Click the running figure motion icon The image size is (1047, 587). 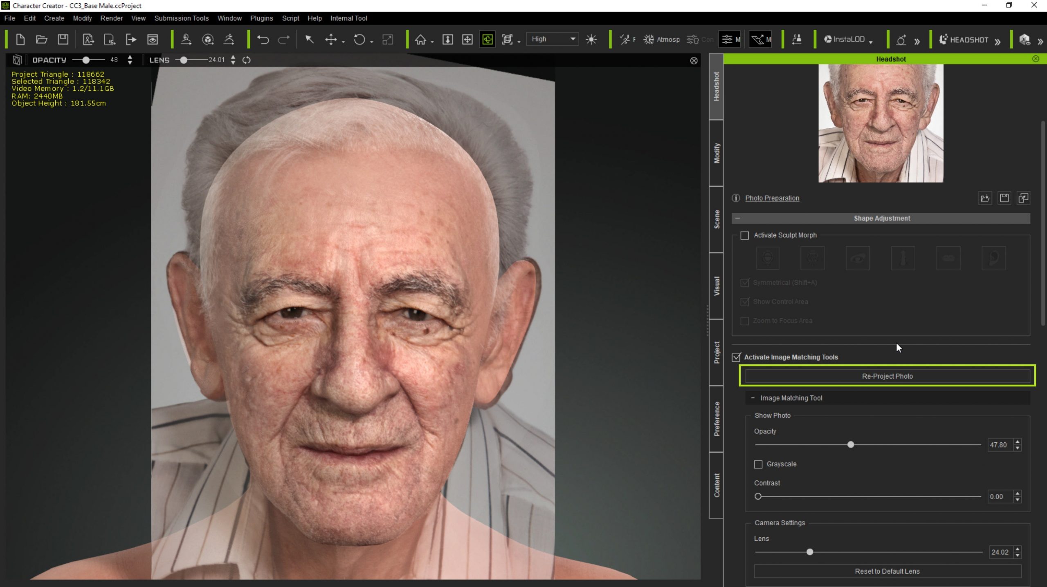tap(229, 40)
